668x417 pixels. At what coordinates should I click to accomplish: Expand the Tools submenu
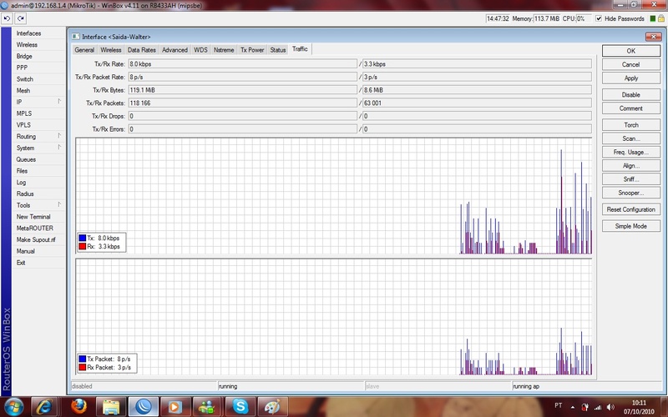(x=59, y=204)
